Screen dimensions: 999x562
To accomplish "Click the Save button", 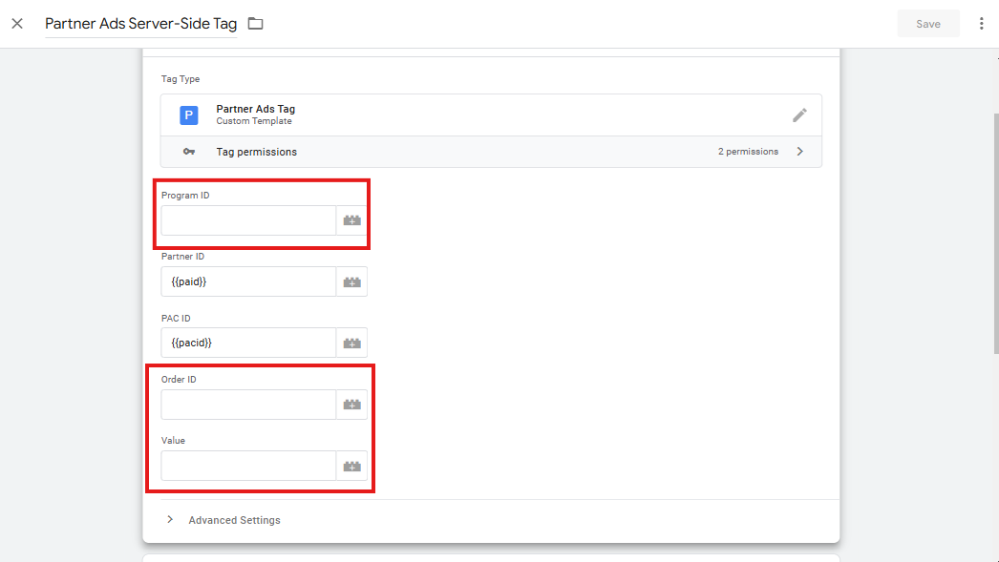I will [x=928, y=24].
